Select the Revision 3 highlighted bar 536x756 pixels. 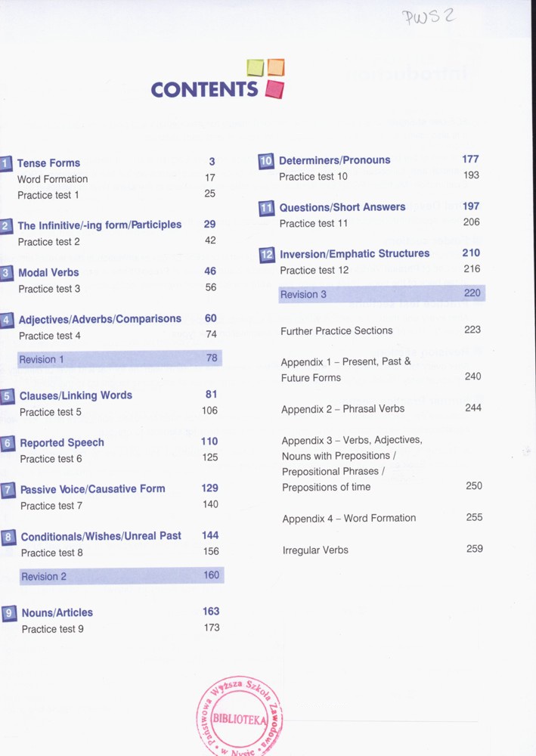(x=381, y=294)
